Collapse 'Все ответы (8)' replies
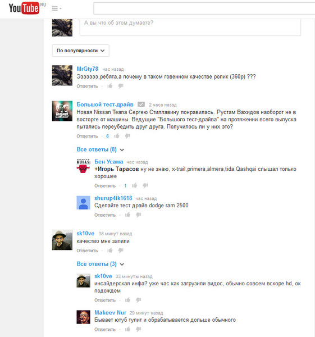This screenshot has width=315, height=337. coord(101,149)
